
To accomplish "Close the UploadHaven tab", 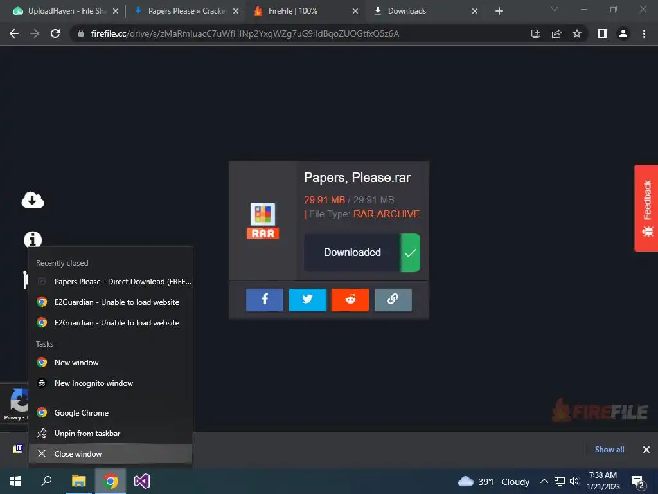I will (x=116, y=11).
